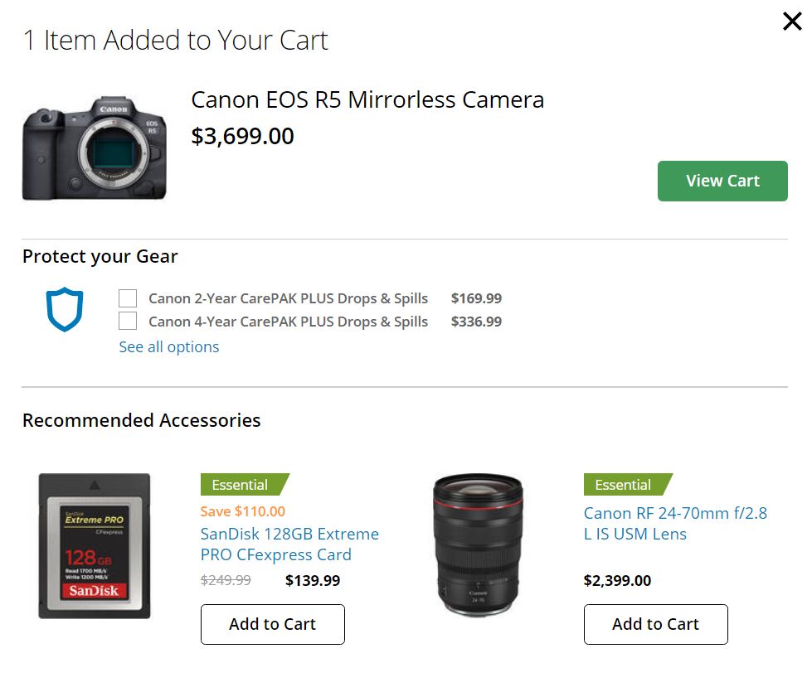Expand all protection plan options
The width and height of the screenshot is (812, 692).
coord(168,346)
